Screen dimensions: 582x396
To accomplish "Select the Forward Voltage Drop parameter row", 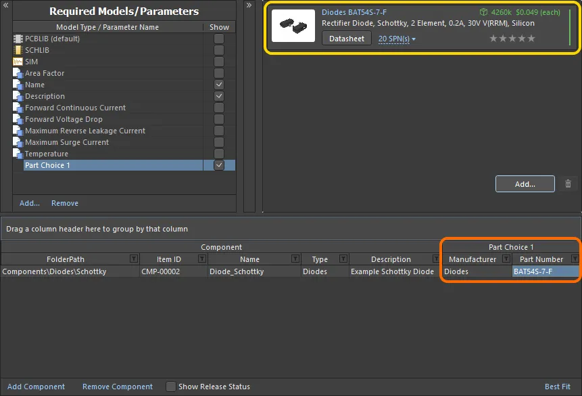I will [x=124, y=119].
